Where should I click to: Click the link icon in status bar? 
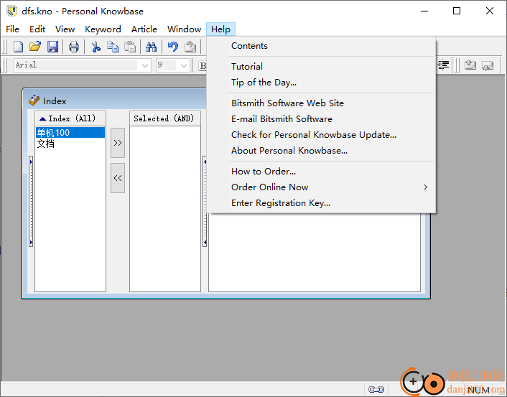[x=376, y=390]
